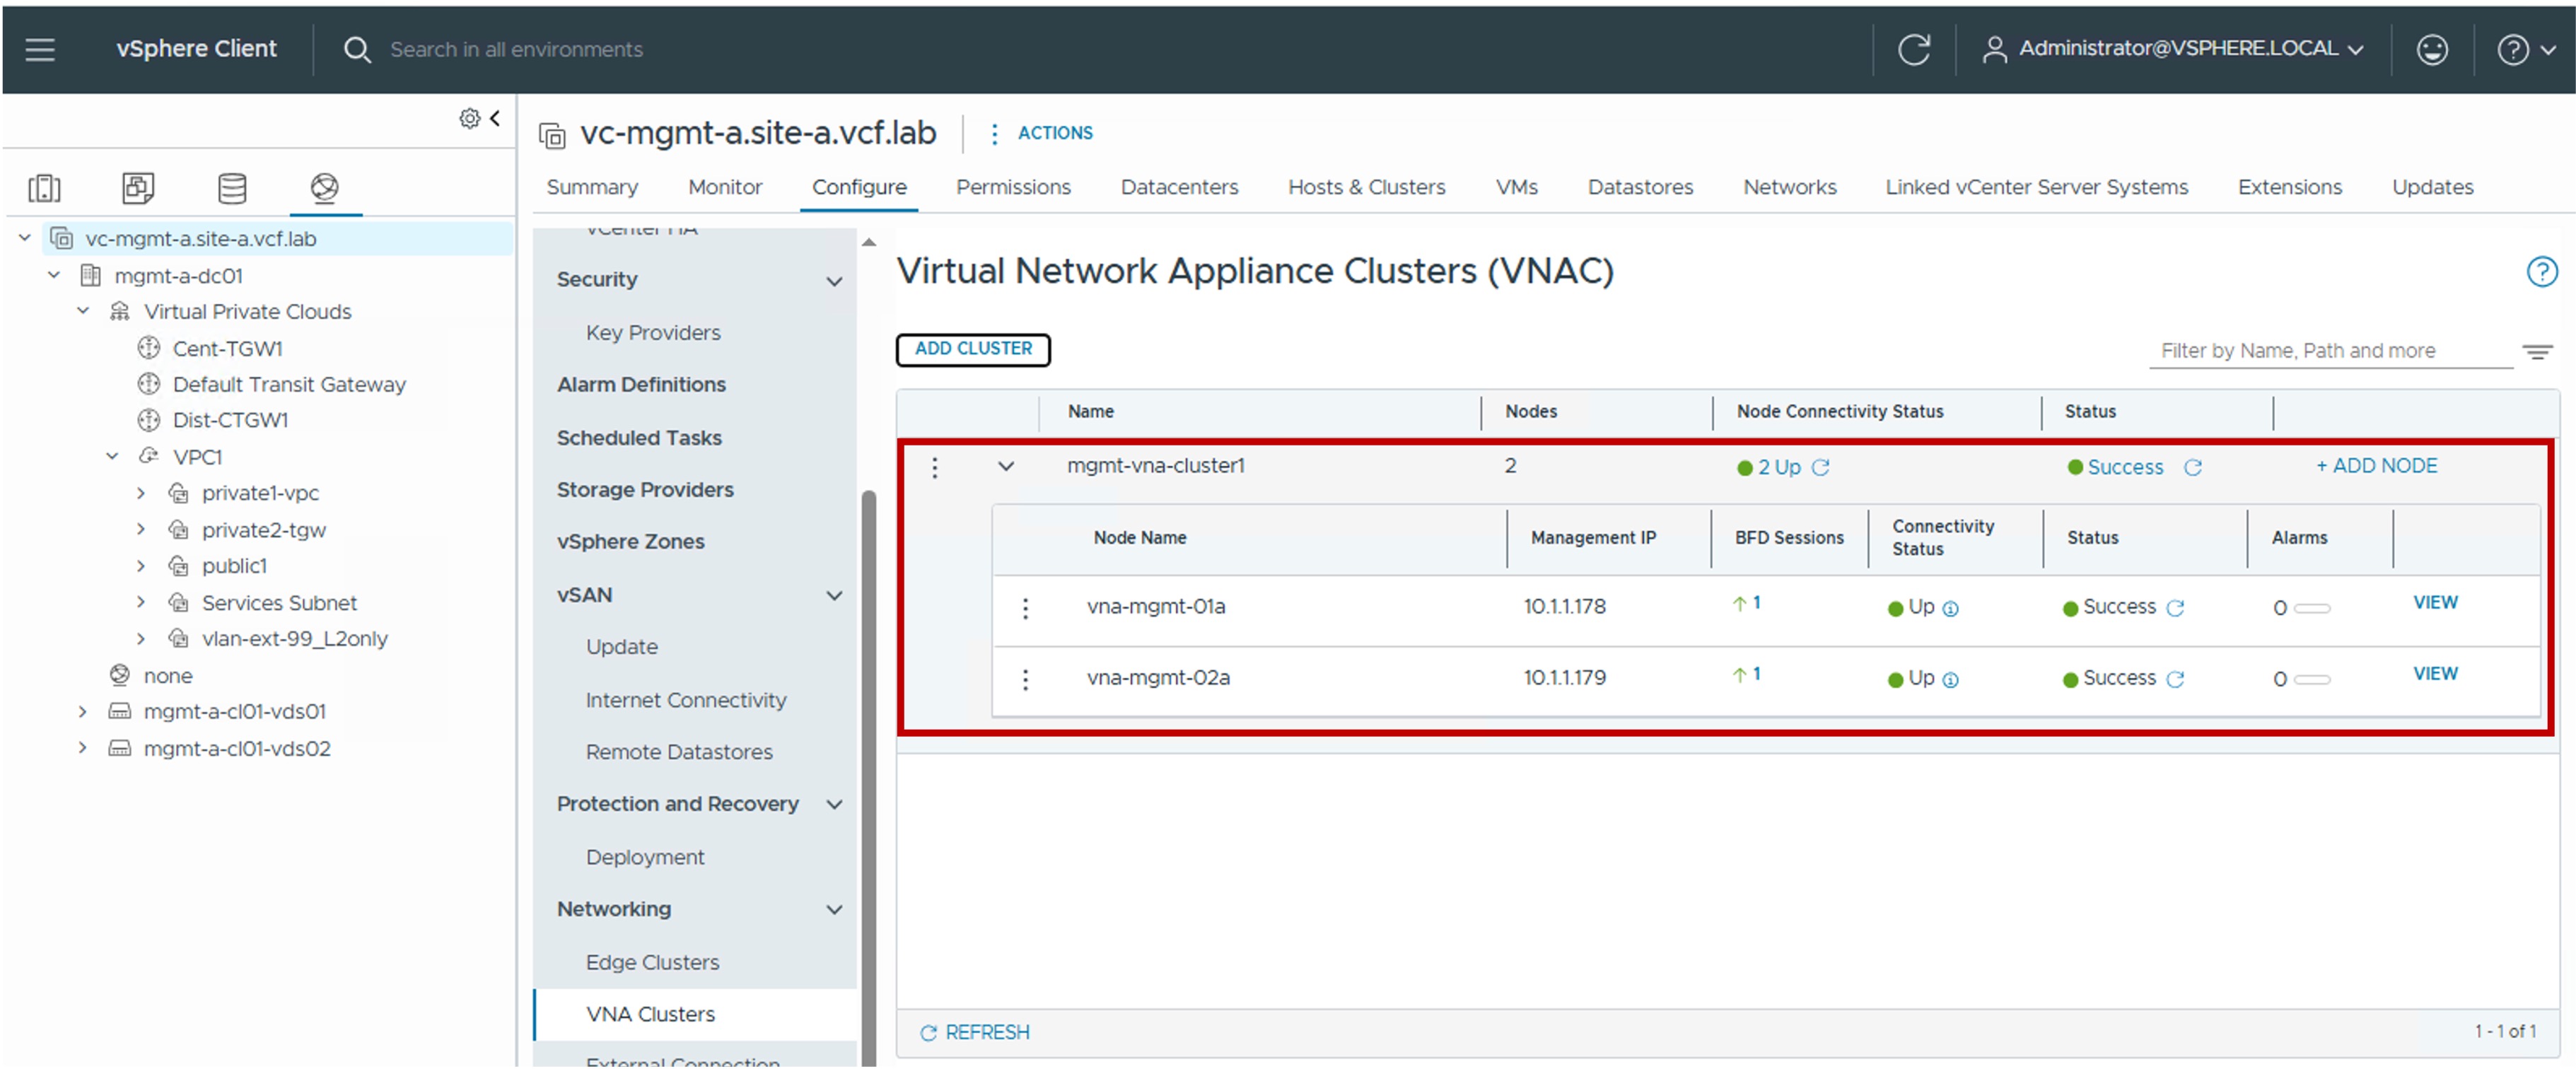The width and height of the screenshot is (2576, 1069).
Task: Show vna-mgmt-01a connectivity info icon
Action: 1950,609
